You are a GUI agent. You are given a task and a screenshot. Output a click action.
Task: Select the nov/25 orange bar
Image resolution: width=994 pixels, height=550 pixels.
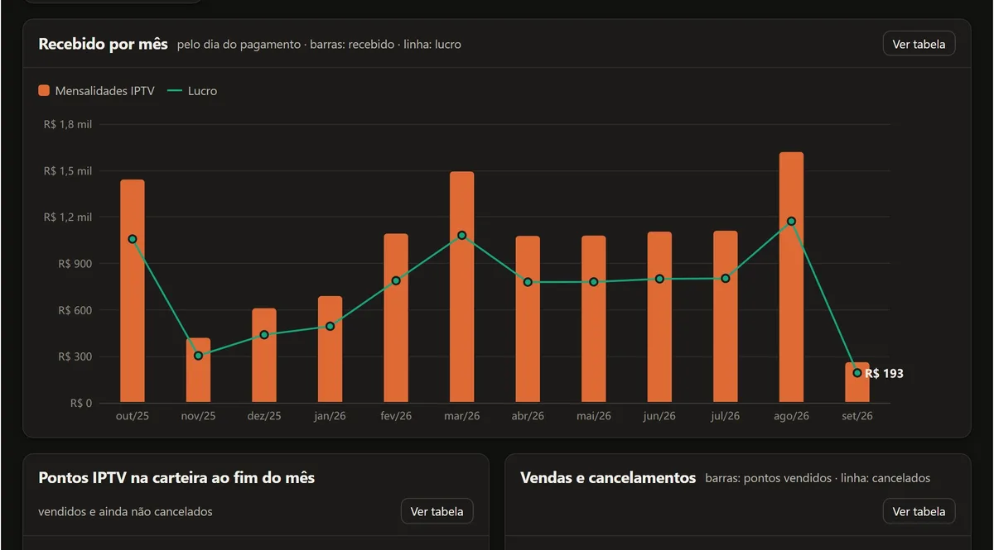pyautogui.click(x=198, y=371)
